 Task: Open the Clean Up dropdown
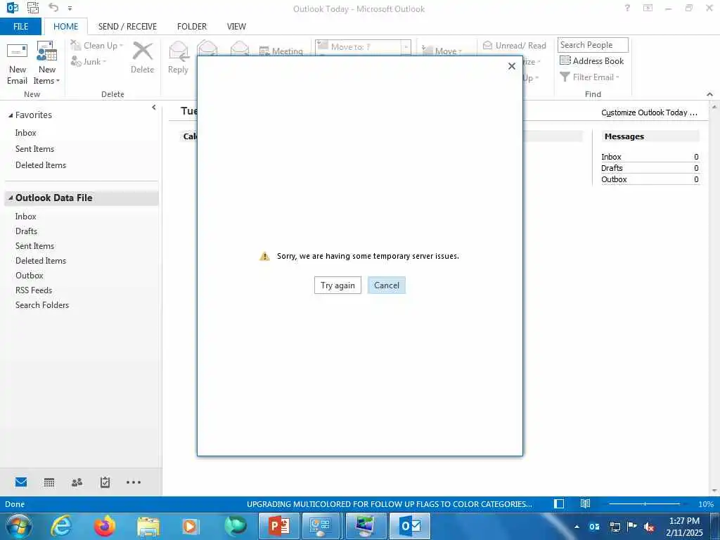tap(97, 46)
